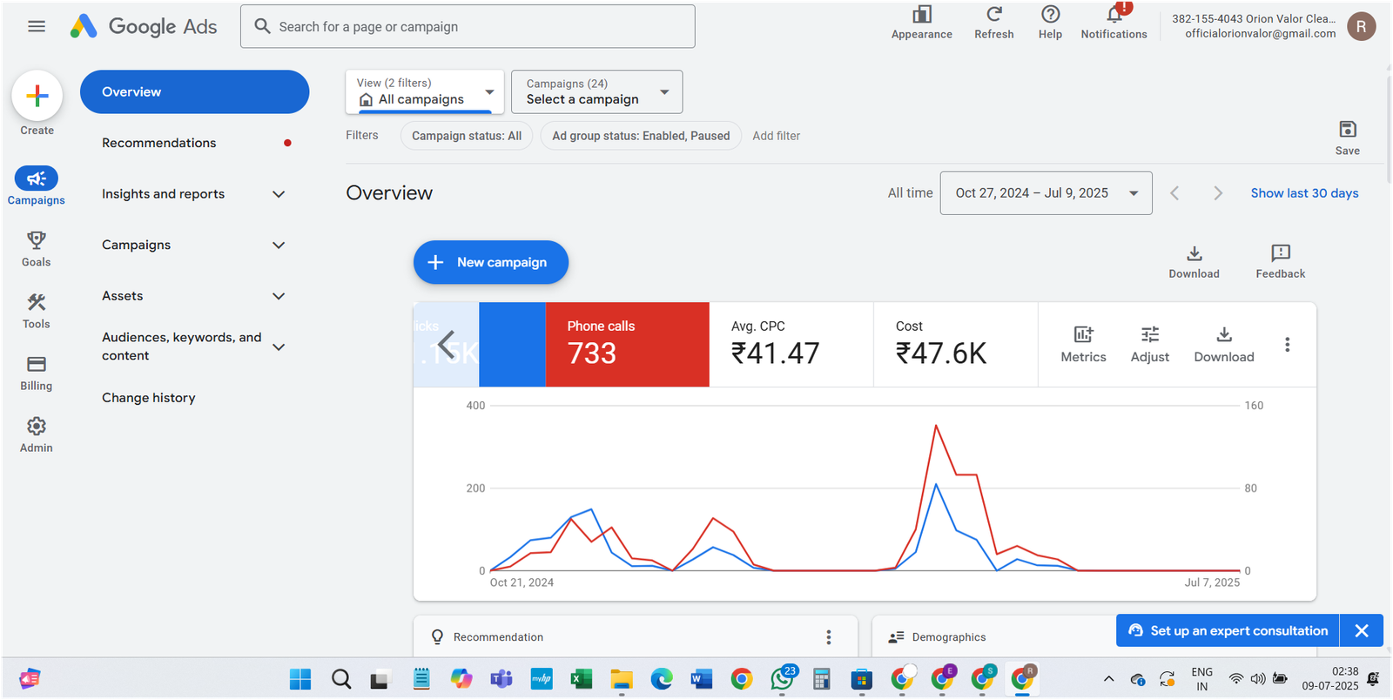Show hidden system tray icons
The height and width of the screenshot is (700, 1393).
pyautogui.click(x=1108, y=679)
